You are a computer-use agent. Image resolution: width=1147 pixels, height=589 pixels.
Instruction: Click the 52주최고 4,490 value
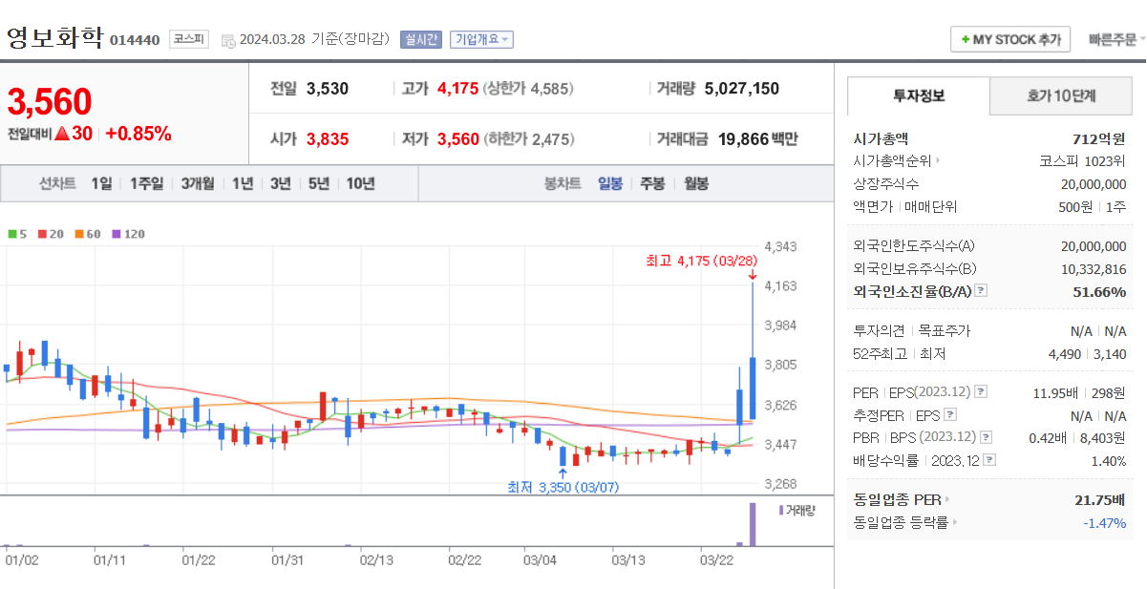[1065, 354]
